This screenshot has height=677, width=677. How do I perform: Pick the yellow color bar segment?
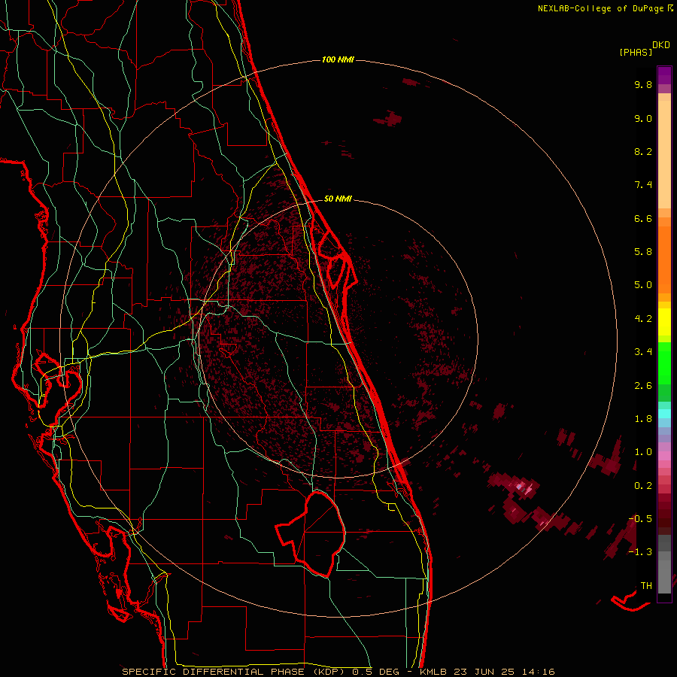tap(664, 322)
